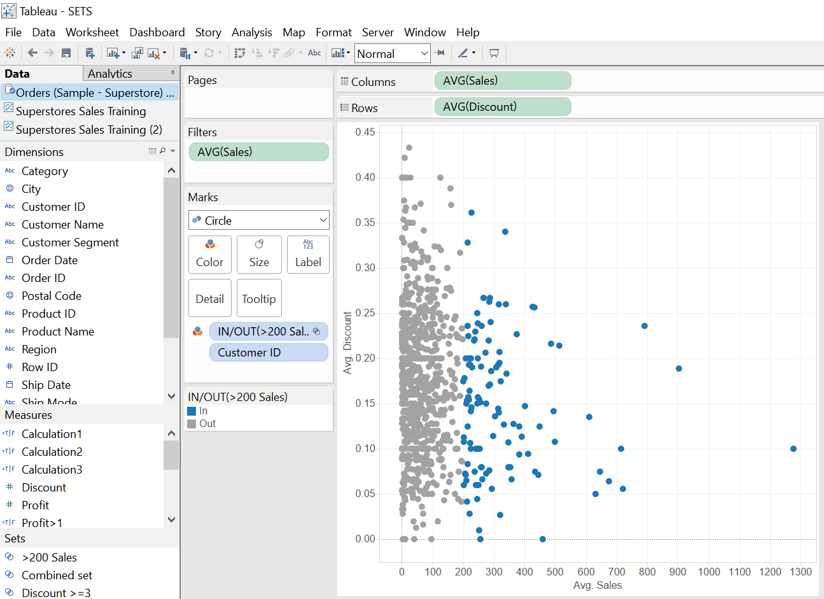This screenshot has width=824, height=599.
Task: Select the >200 Sales set
Action: pos(49,557)
